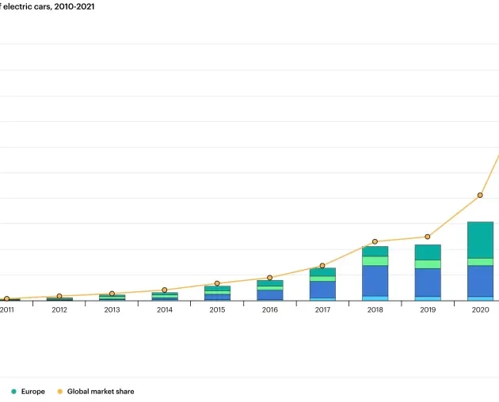Select the 2019 market share data point
This screenshot has width=499, height=402.
pyautogui.click(x=428, y=237)
